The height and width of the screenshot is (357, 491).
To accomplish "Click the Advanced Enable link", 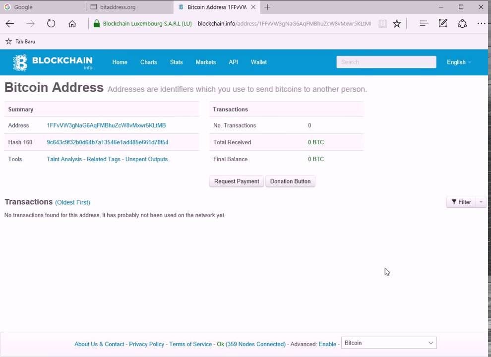I will 327,344.
